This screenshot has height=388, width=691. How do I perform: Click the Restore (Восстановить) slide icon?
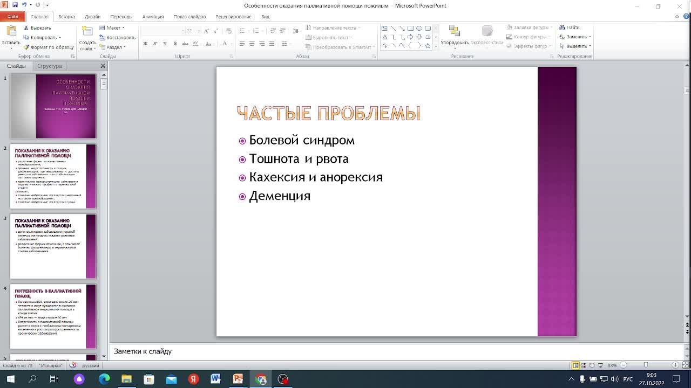tap(102, 38)
